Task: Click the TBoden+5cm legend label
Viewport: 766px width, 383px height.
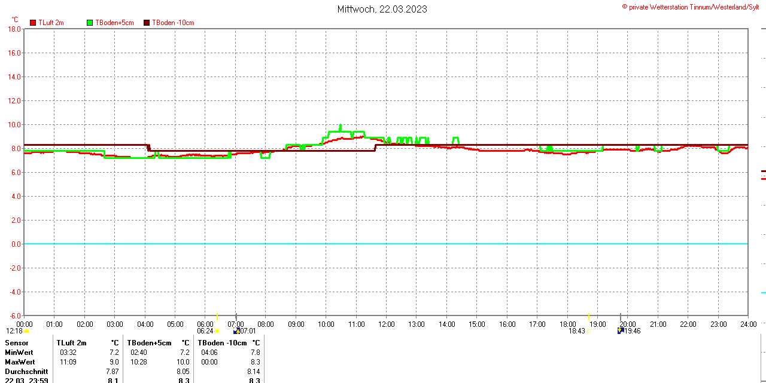Action: pyautogui.click(x=115, y=23)
